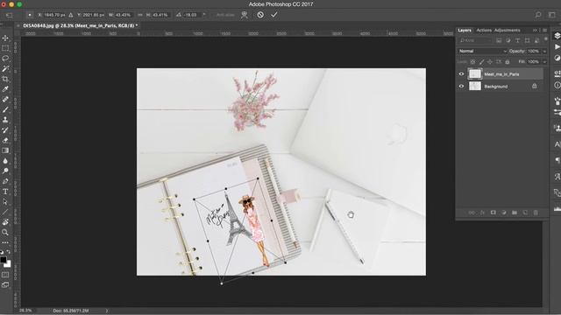Click the background color swatch
The image size is (561, 315).
pos(8,264)
